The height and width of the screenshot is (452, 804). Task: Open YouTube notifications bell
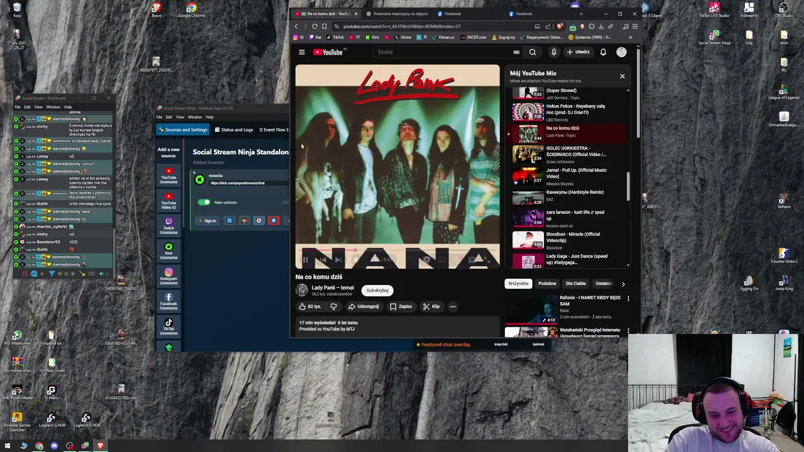pyautogui.click(x=603, y=52)
